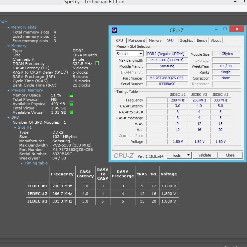Click the Close button in CPU-Z
Image resolution: width=247 pixels, height=247 pixels.
pos(230,155)
